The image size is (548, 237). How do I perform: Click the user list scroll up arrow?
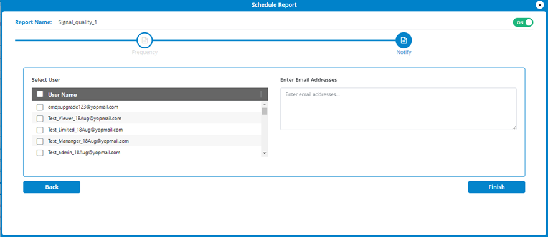click(265, 104)
